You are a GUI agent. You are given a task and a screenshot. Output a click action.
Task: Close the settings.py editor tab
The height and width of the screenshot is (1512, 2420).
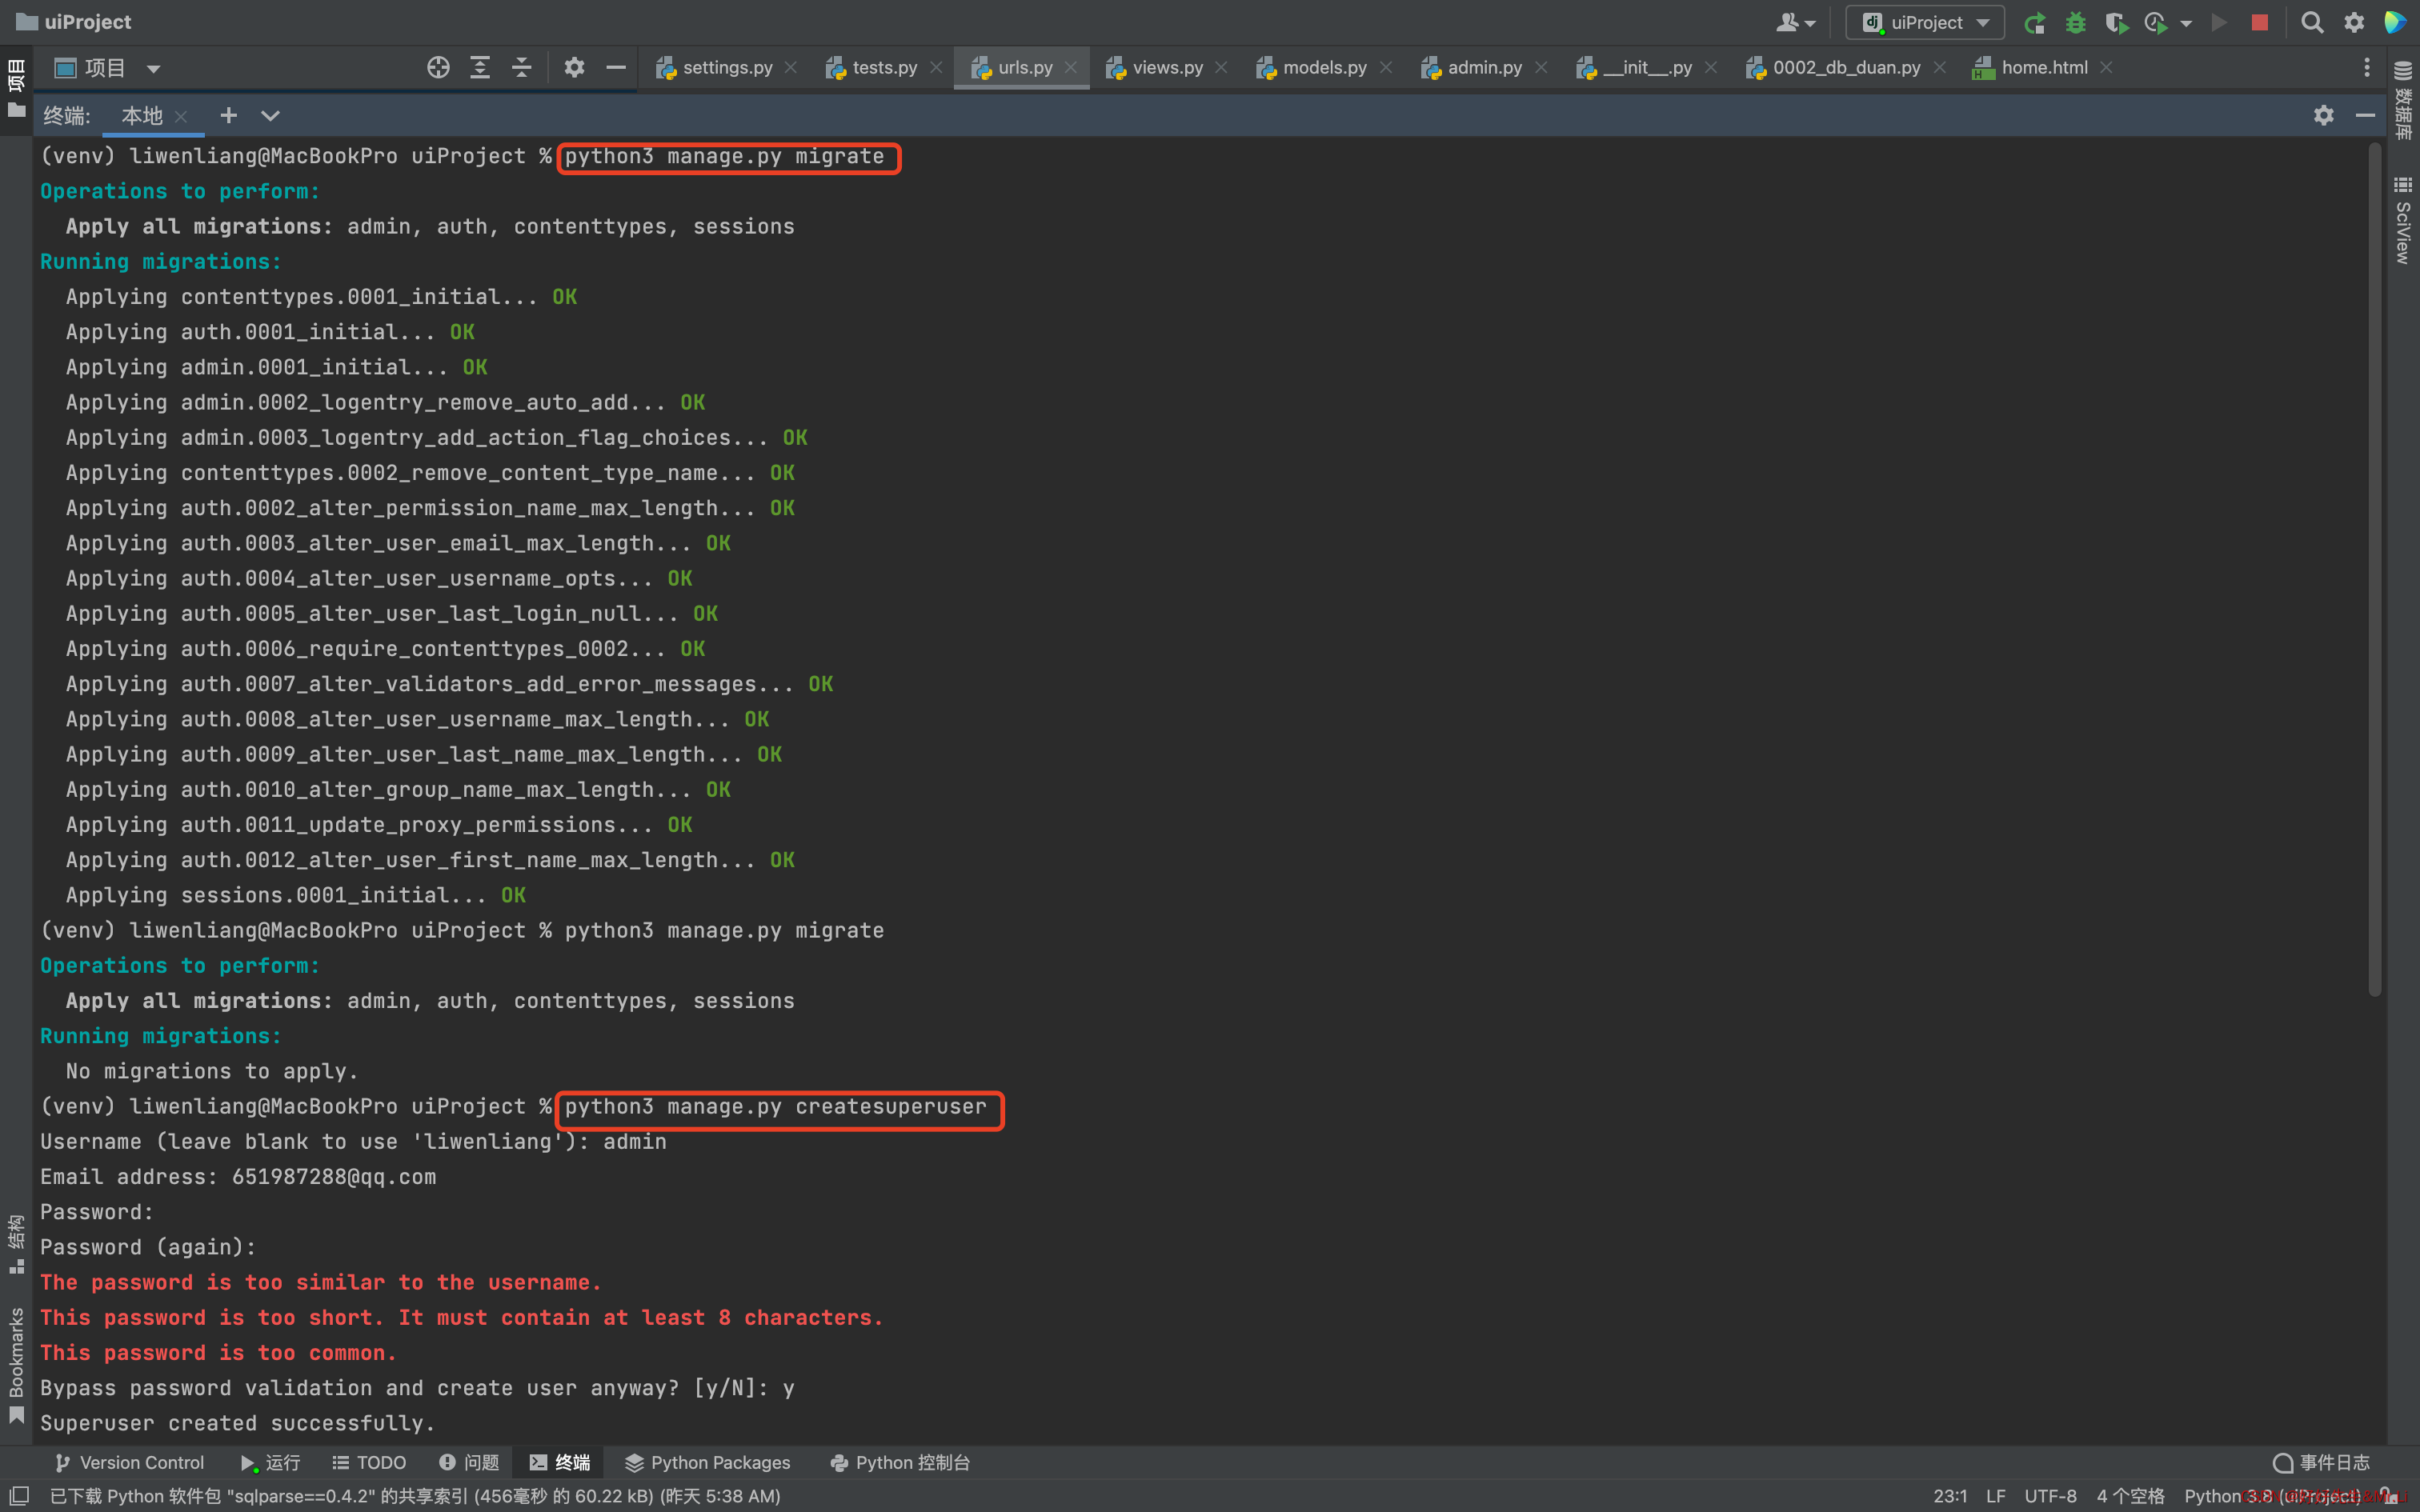791,67
